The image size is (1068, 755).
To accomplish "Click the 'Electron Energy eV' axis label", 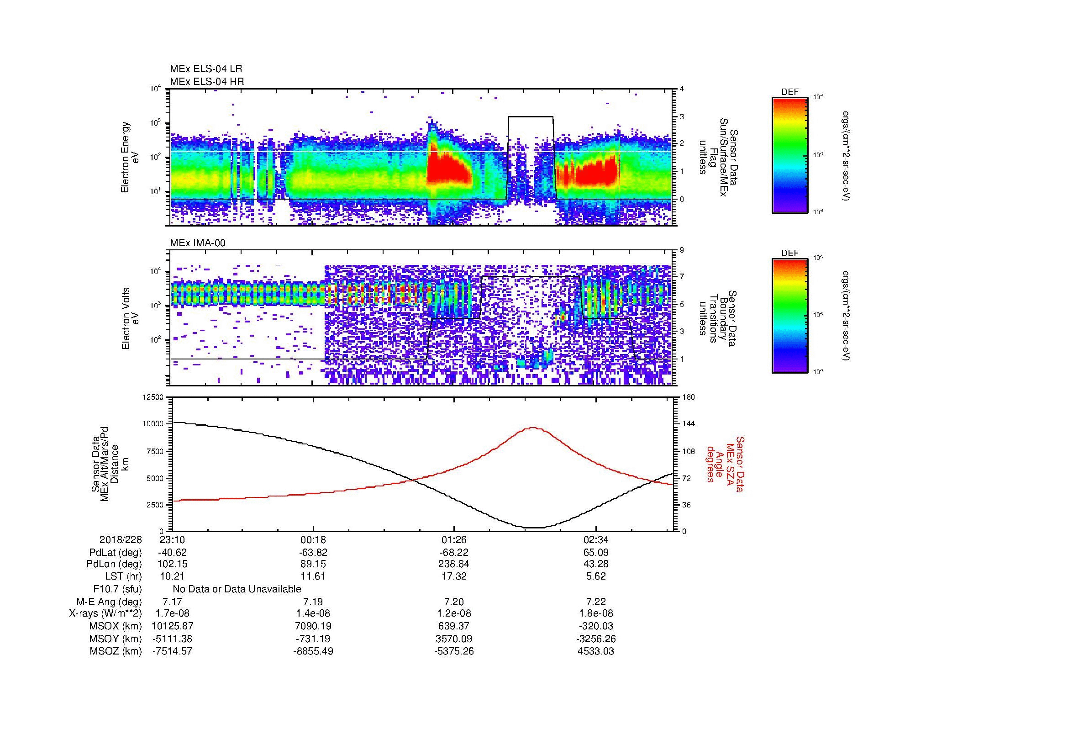I will 130,157.
